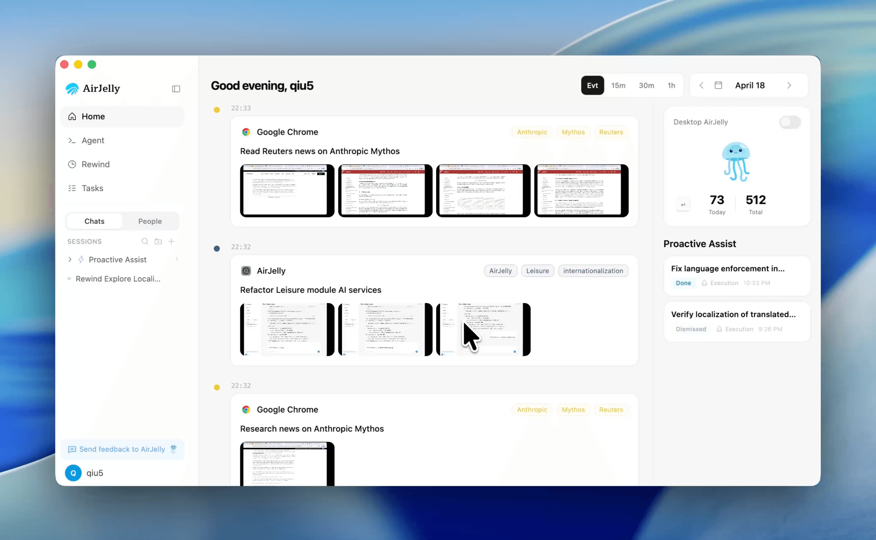The image size is (876, 540).
Task: Open Home in the sidebar
Action: 122,116
